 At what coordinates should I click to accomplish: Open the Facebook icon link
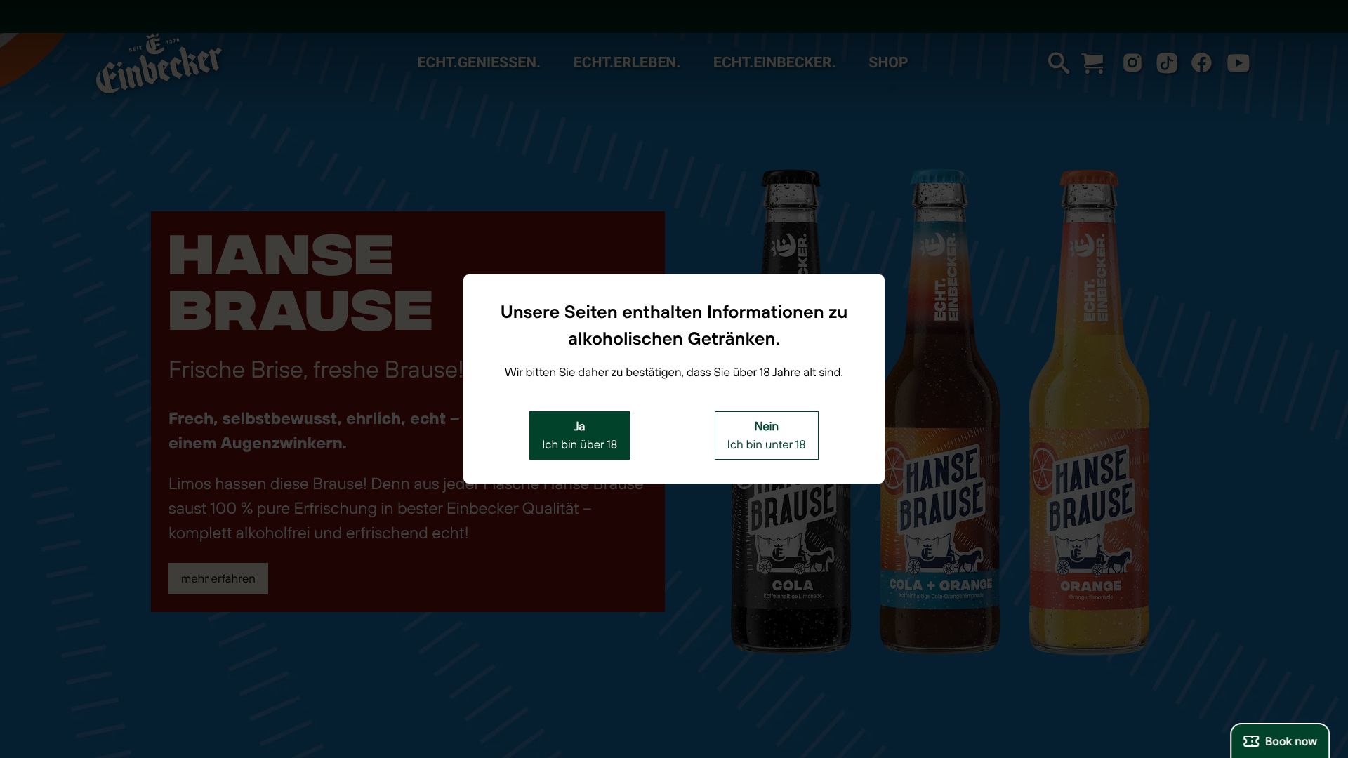(x=1201, y=63)
